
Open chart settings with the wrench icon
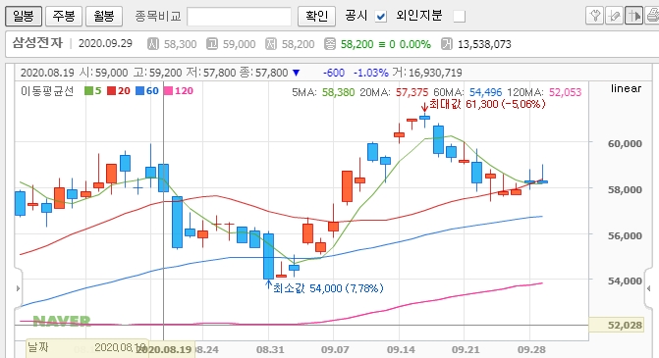point(594,16)
